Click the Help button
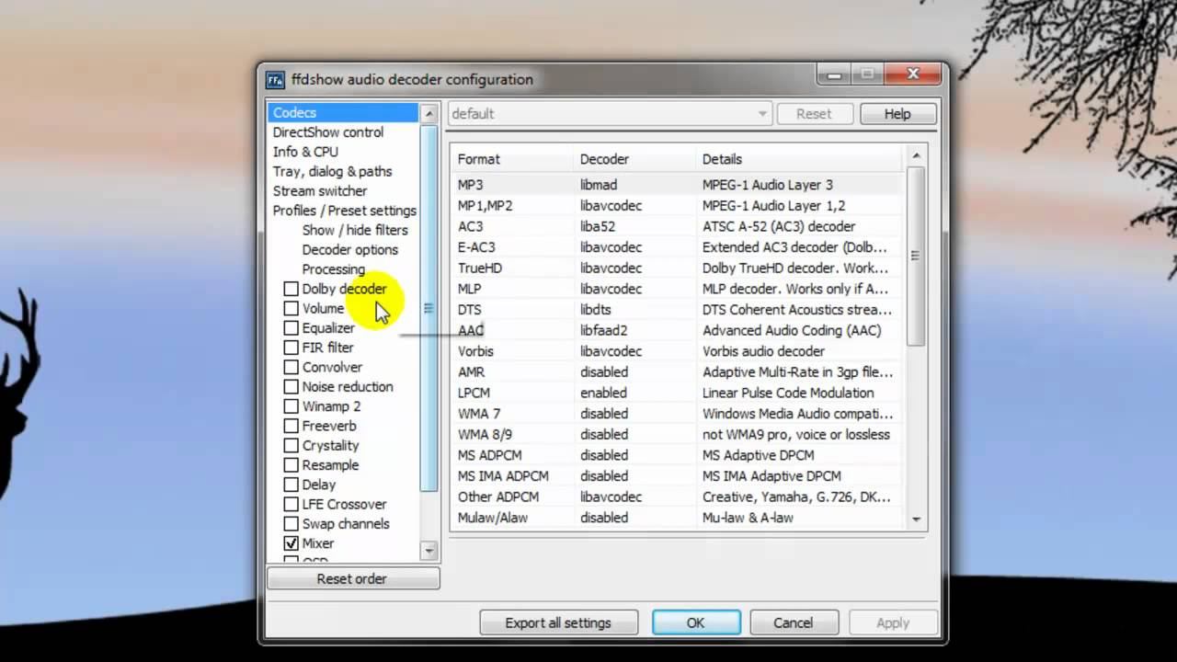This screenshot has height=662, width=1177. [x=897, y=114]
